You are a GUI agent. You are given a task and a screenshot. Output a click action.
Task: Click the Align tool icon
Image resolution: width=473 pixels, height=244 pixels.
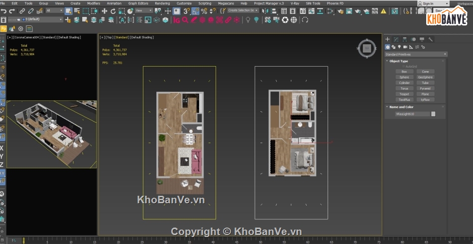pyautogui.click(x=274, y=11)
